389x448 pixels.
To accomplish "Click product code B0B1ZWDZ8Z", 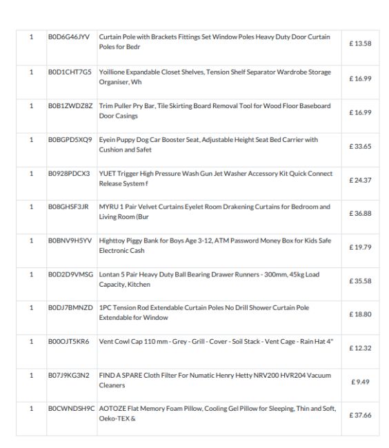I will [x=70, y=105].
